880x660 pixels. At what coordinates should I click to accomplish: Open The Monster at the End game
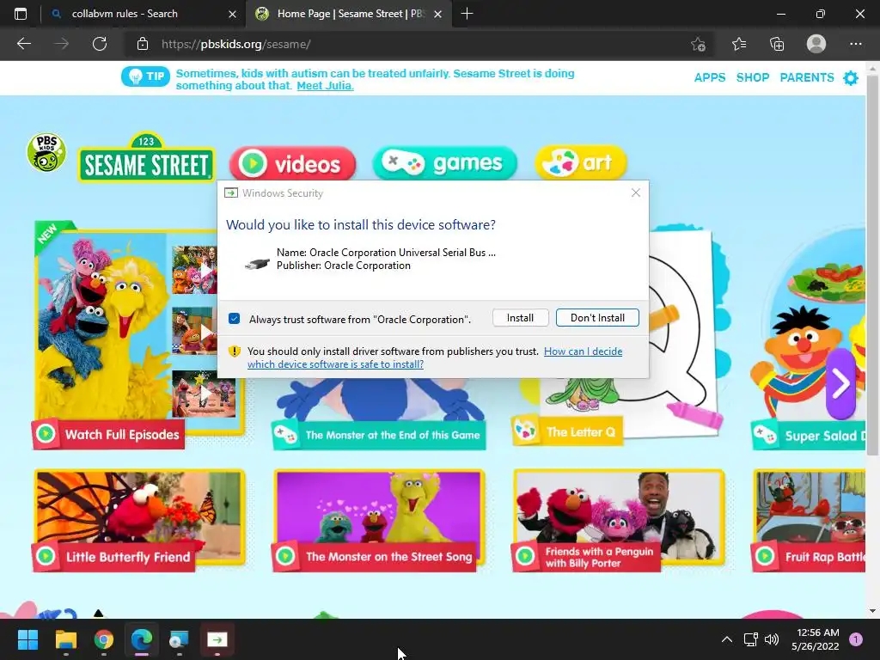click(x=379, y=435)
